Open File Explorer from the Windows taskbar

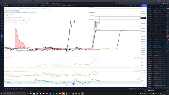pyautogui.click(x=31, y=94)
